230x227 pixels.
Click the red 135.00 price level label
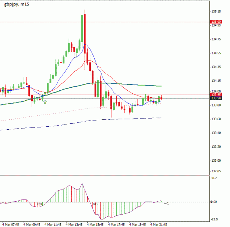(x=216, y=22)
